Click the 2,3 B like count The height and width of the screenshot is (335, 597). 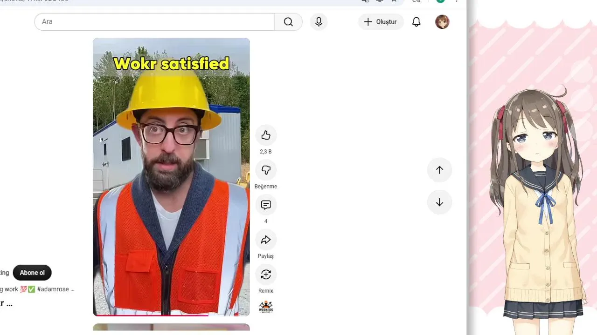266,152
